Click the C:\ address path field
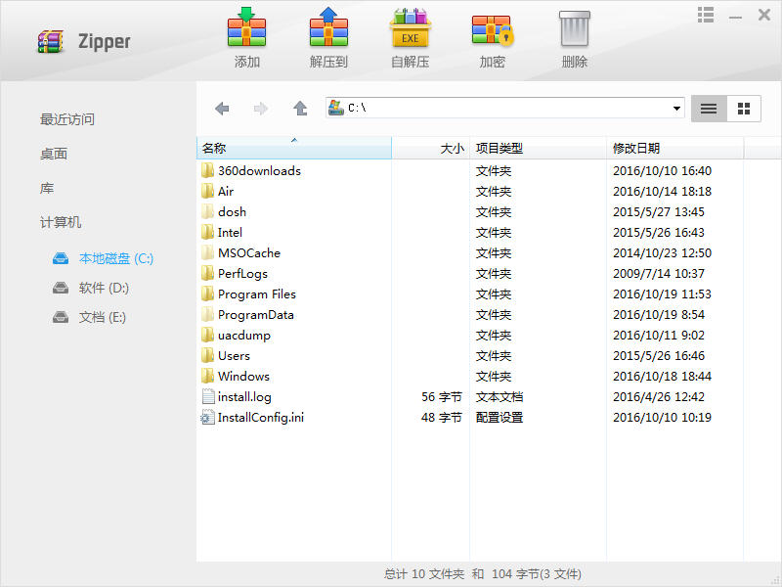The image size is (782, 587). tap(504, 108)
